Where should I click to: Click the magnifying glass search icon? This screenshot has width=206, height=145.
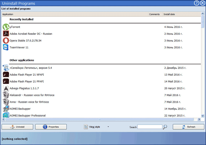click(165, 127)
